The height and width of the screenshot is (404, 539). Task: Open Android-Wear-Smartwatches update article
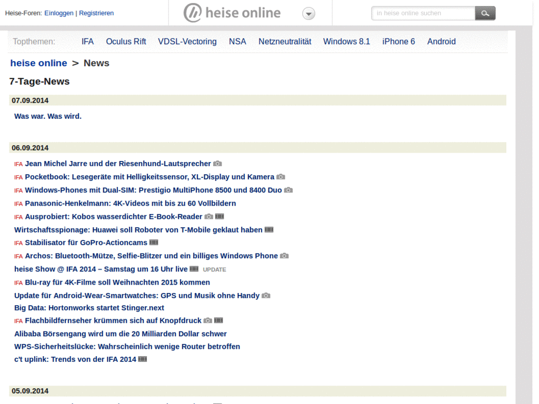[x=137, y=296]
